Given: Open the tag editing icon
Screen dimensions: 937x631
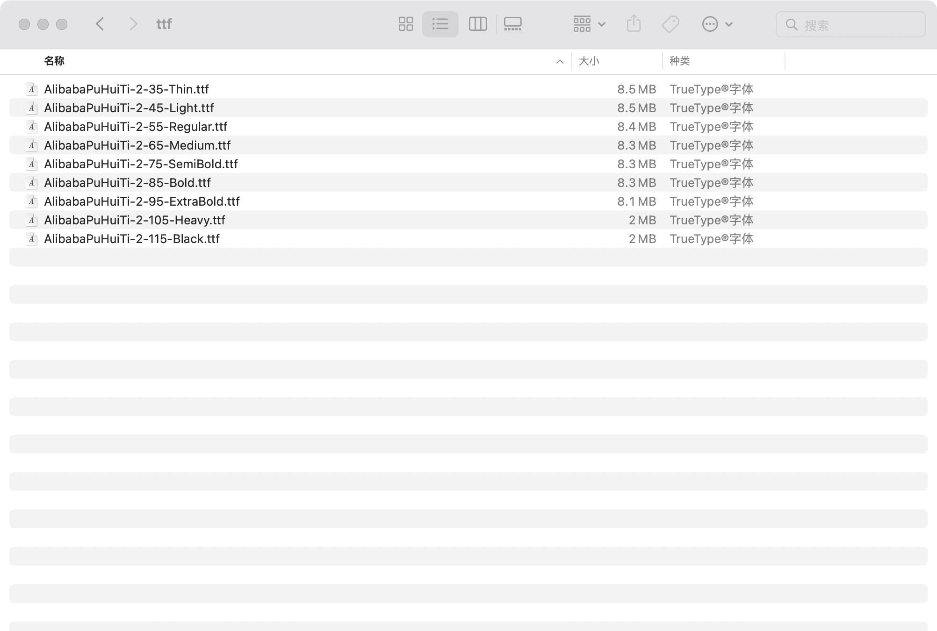Looking at the screenshot, I should click(670, 24).
